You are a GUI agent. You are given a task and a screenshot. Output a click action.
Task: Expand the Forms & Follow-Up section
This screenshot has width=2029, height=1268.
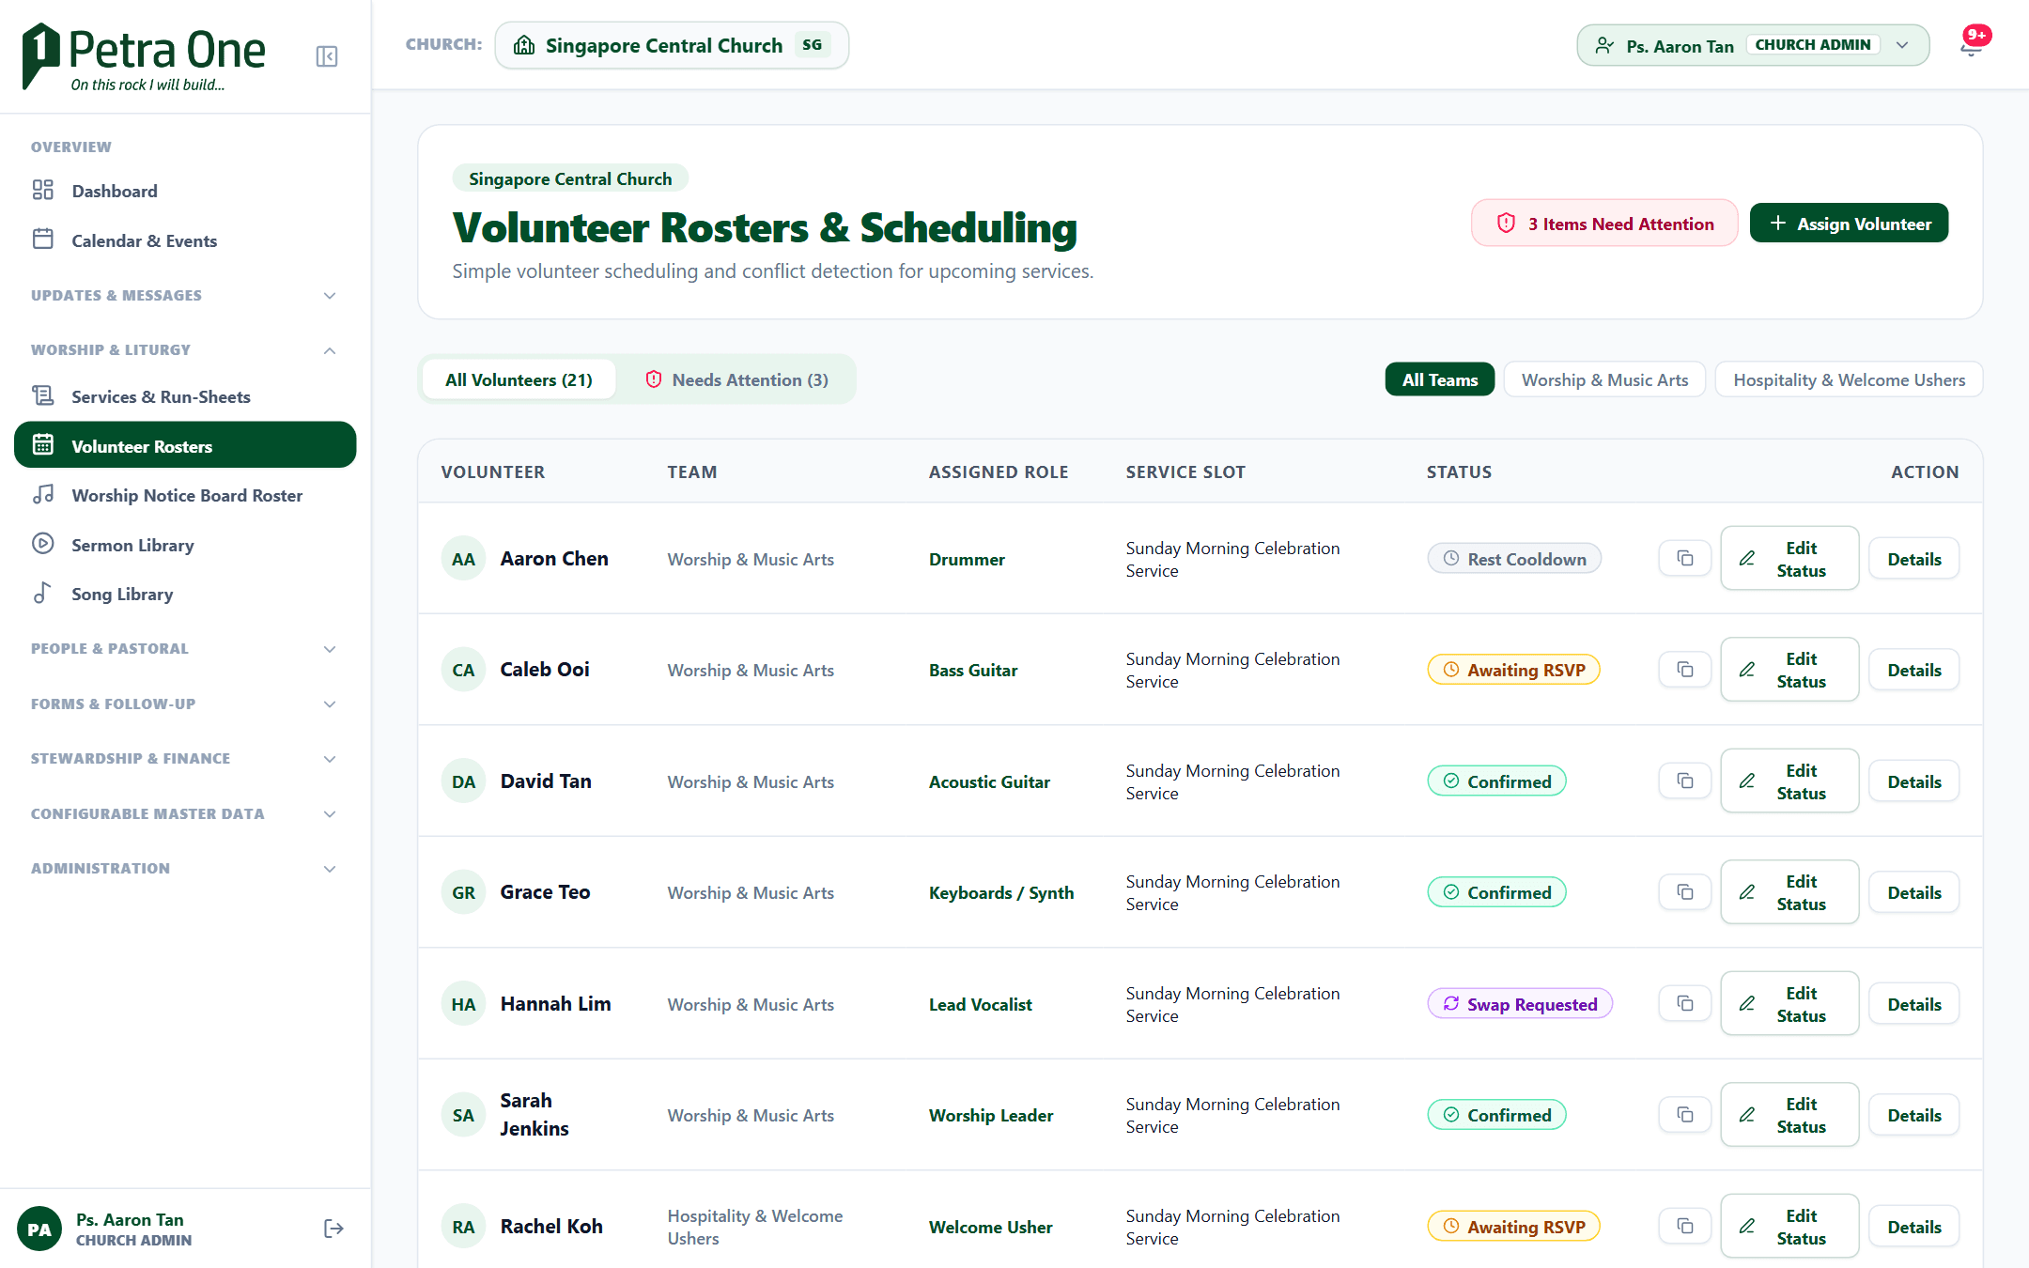click(185, 704)
